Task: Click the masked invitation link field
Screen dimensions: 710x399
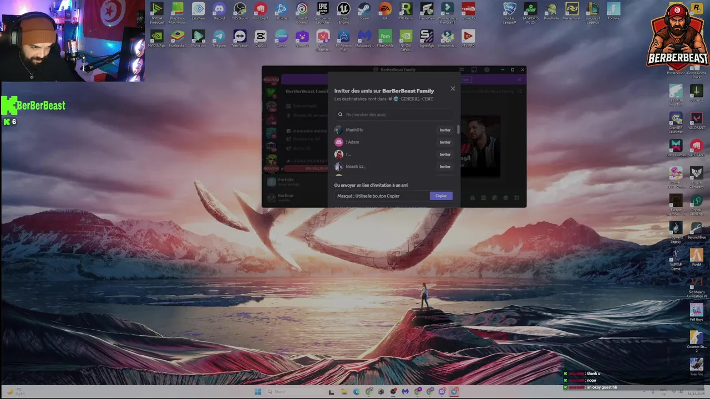Action: (x=382, y=196)
